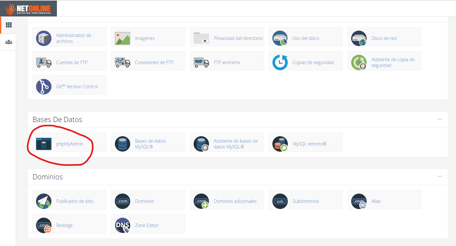Click the FTP anónimo link

click(x=227, y=62)
